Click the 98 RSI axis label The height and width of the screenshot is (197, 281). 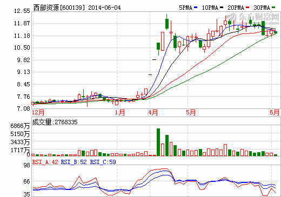click(27, 165)
